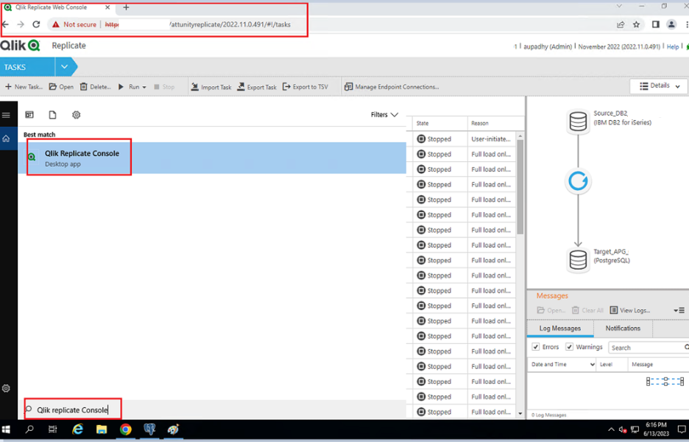Switch to Chrome on the taskbar
Image resolution: width=689 pixels, height=442 pixels.
[126, 429]
